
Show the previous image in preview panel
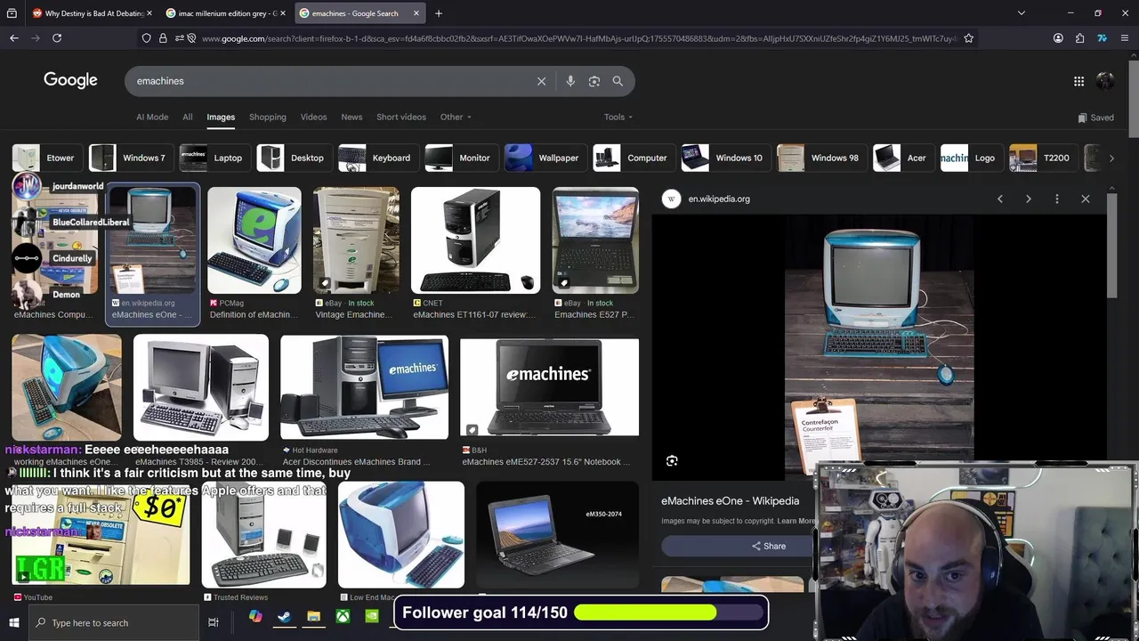(x=1000, y=199)
